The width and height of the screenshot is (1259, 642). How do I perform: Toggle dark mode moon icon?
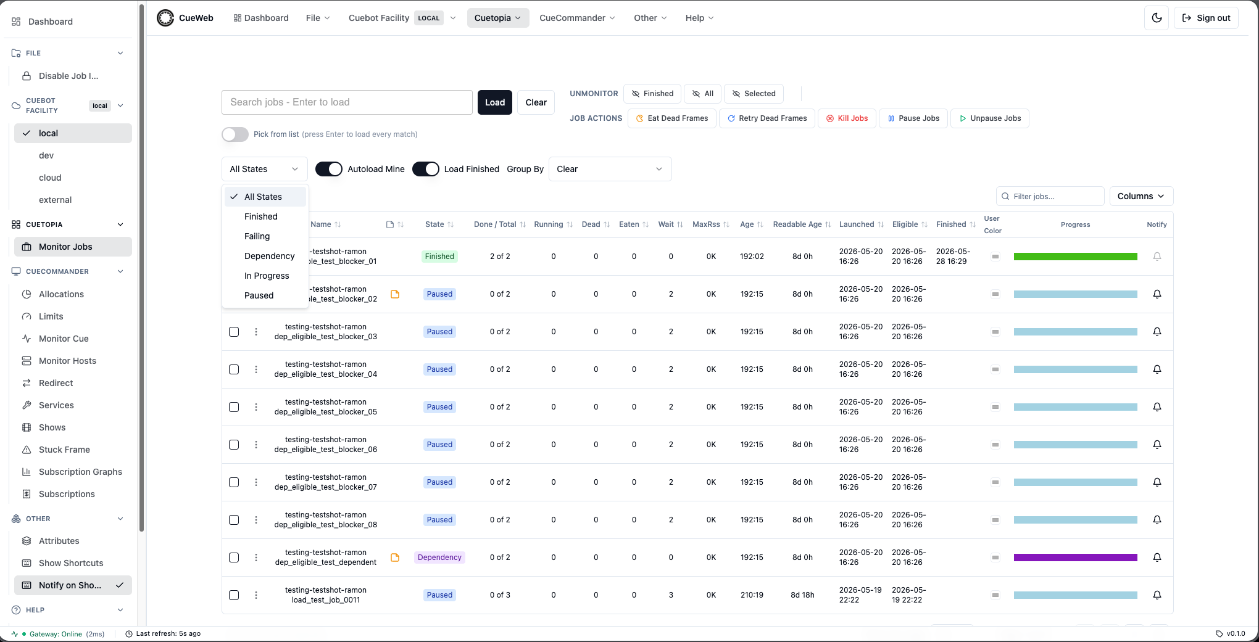(1157, 18)
